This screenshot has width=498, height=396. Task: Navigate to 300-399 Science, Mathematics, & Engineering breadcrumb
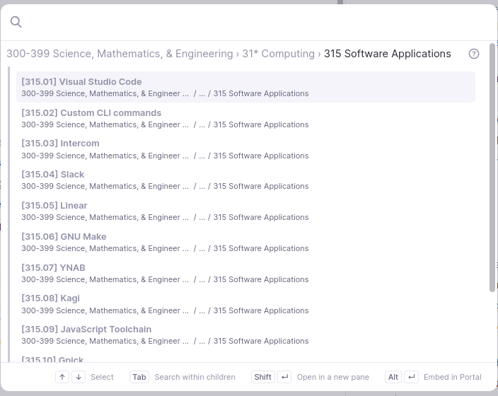[x=120, y=54]
